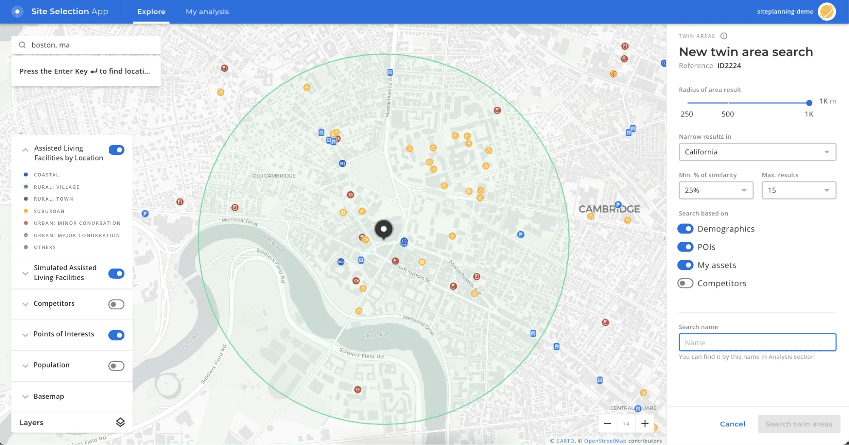Zoom out using the map minus icon

[x=608, y=423]
